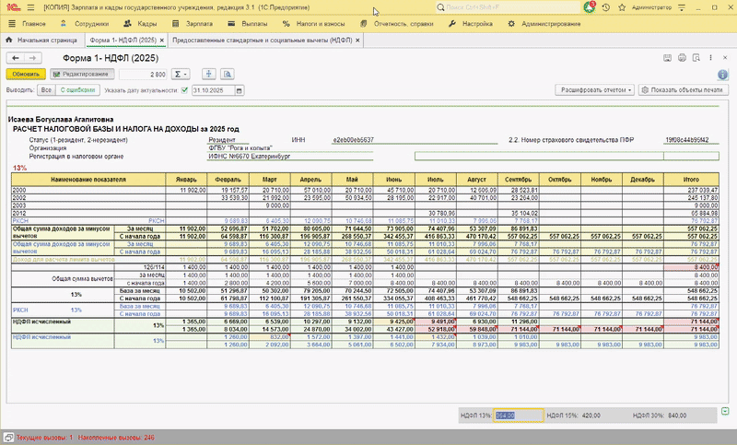
Task: Select С ошибками output filter
Action: pyautogui.click(x=77, y=90)
